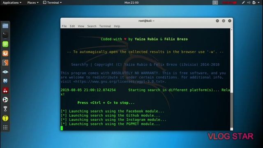This screenshot has width=263, height=148.
Task: Open the Metasploit M icon in the dock
Action: coord(5,81)
